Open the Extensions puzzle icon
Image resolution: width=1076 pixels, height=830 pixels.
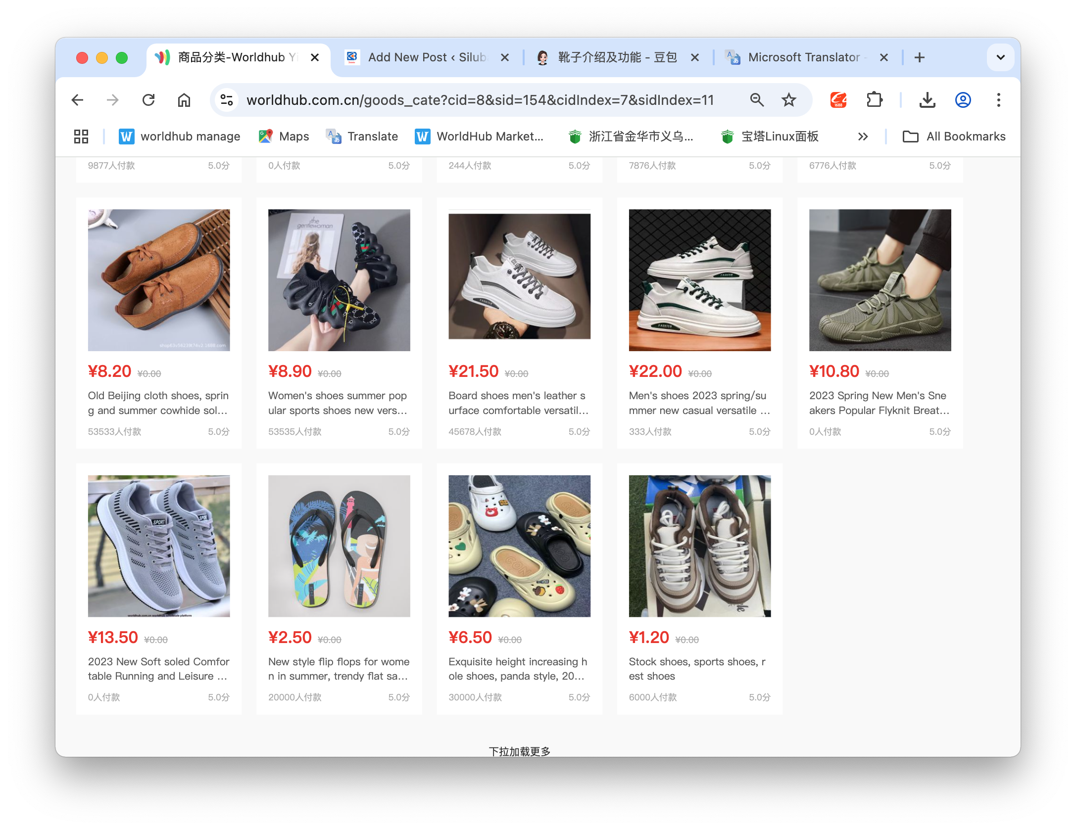875,100
